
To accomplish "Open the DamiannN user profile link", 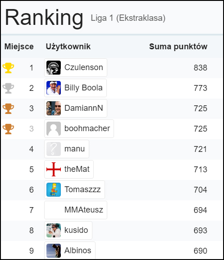I will pos(76,108).
